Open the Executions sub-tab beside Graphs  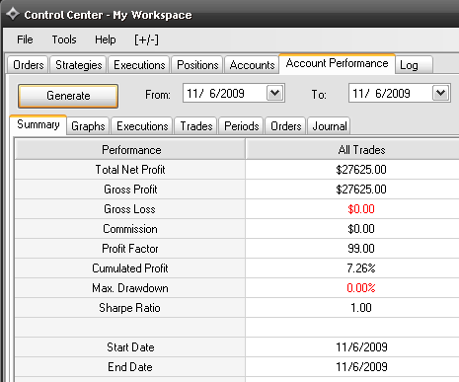pos(142,126)
